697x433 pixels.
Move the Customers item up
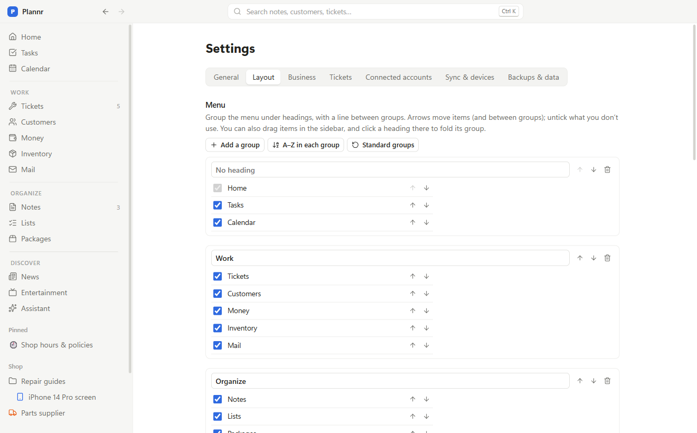point(413,294)
